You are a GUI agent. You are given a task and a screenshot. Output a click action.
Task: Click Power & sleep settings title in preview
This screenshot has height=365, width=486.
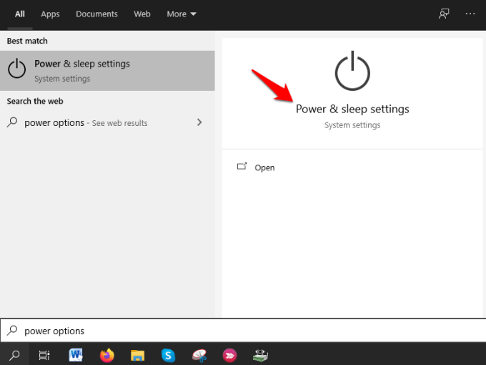pyautogui.click(x=352, y=109)
